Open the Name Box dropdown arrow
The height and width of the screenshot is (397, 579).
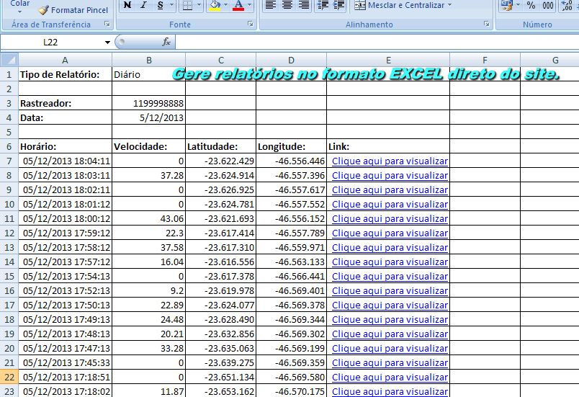coord(107,42)
